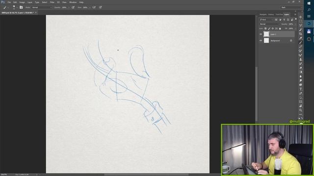Filter layers by type layers icon
The height and width of the screenshot is (176, 314).
point(284,20)
